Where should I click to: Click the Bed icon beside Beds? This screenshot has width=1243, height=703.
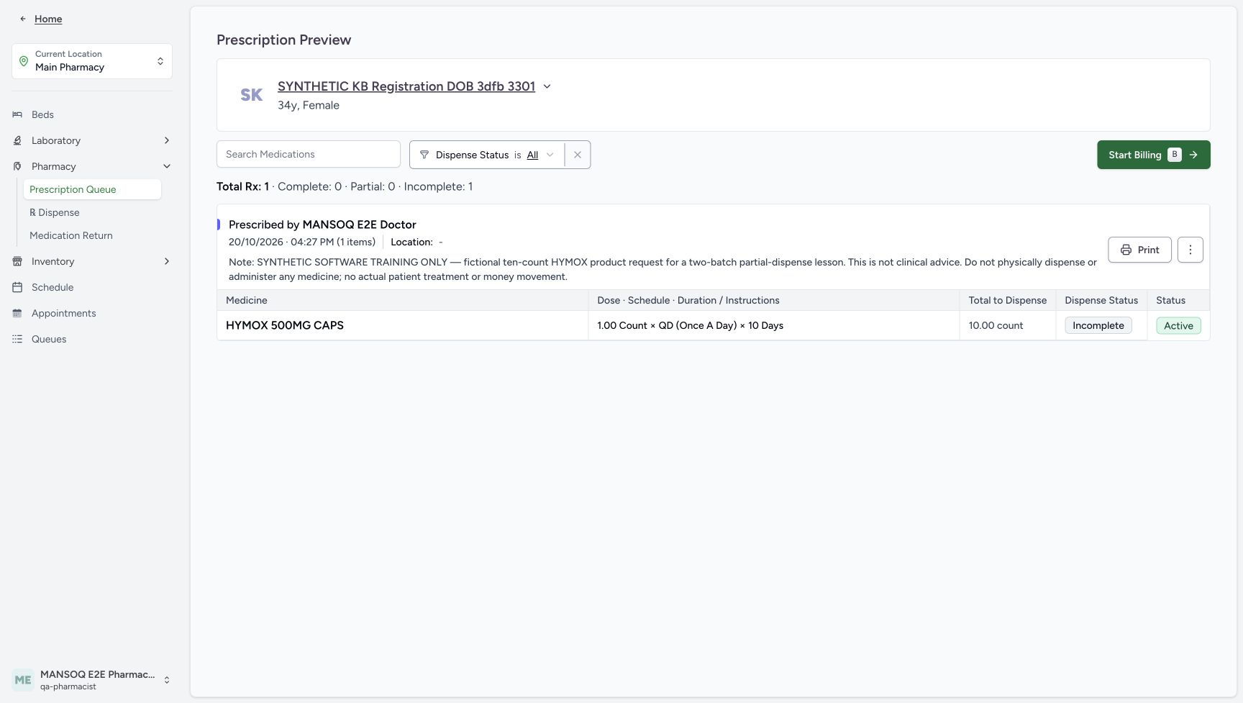pos(17,114)
